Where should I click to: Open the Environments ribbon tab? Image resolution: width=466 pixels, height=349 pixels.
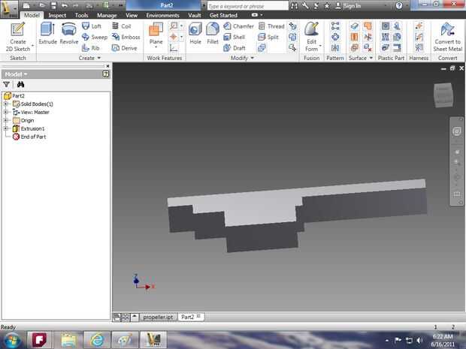(x=162, y=15)
